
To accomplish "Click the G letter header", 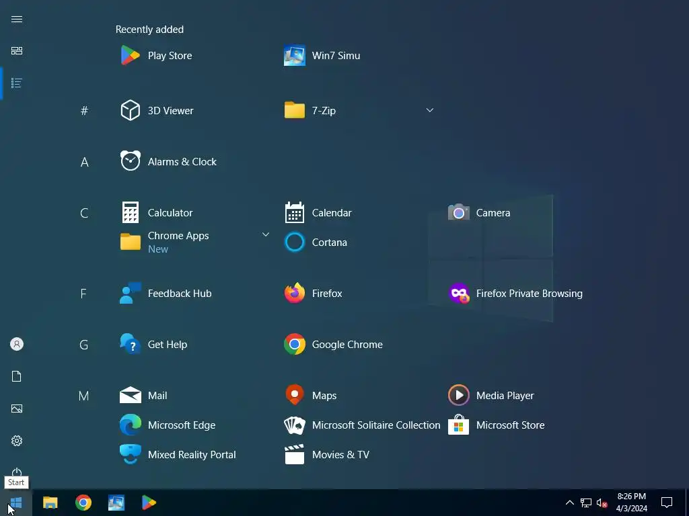I will (x=84, y=345).
